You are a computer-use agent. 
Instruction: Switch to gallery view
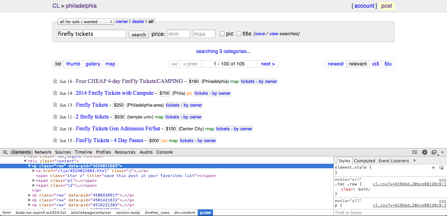pos(93,64)
